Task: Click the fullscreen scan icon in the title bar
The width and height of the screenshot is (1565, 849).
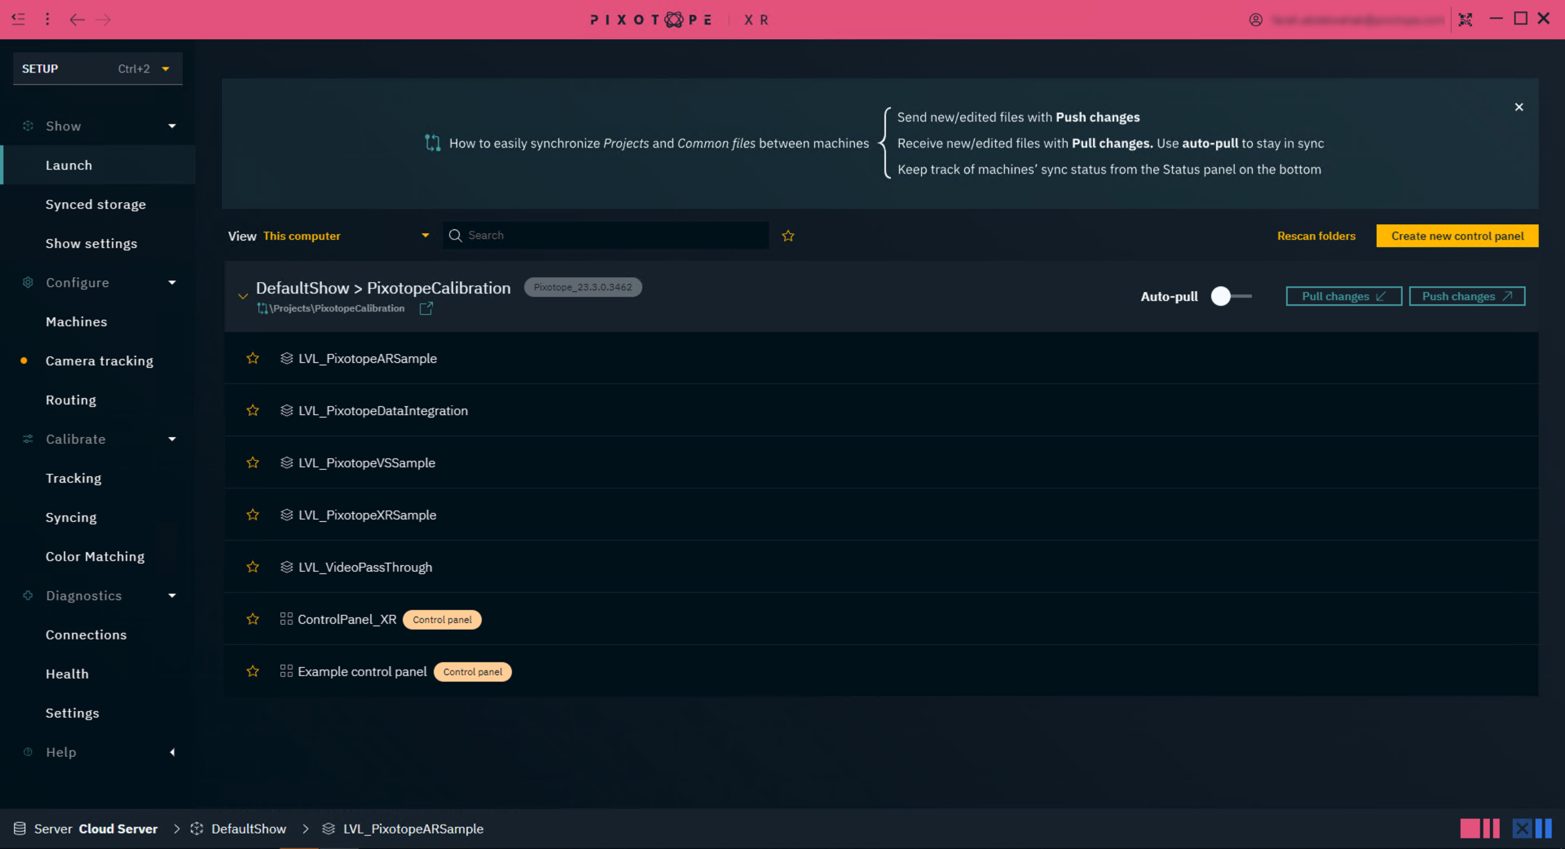Action: [x=1466, y=20]
